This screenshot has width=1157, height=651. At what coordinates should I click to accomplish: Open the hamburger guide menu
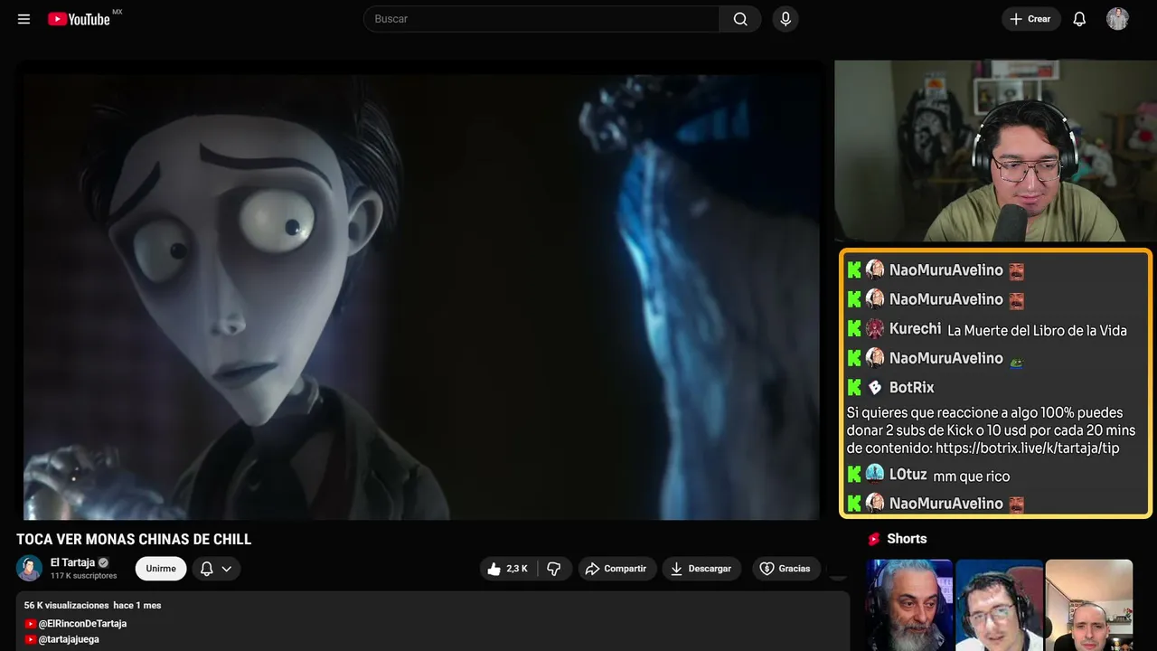(x=24, y=19)
